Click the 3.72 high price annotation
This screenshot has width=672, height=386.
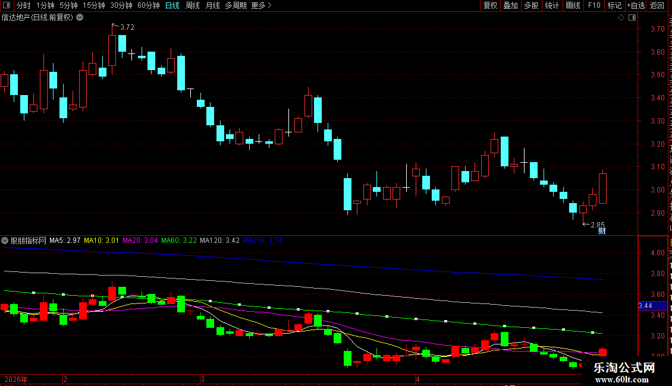tap(127, 27)
